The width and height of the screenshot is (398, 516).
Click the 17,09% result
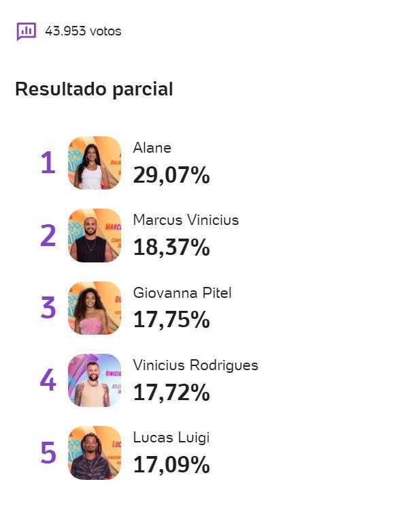click(x=171, y=465)
